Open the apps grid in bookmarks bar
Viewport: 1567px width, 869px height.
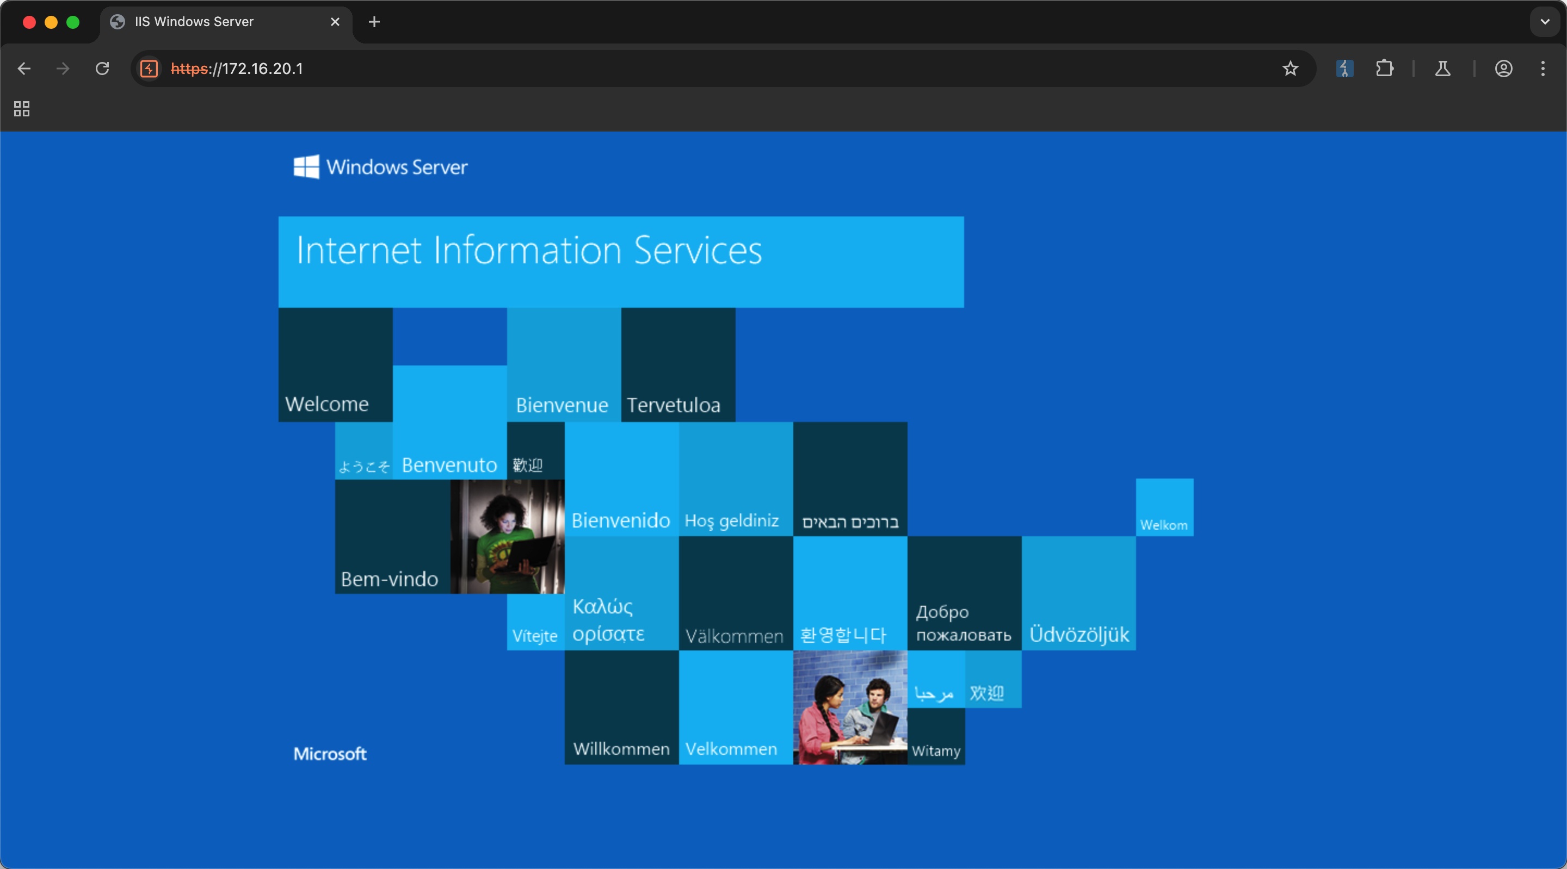(x=22, y=109)
